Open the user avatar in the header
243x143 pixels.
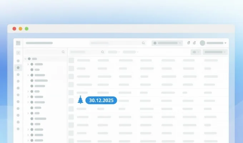click(x=202, y=43)
